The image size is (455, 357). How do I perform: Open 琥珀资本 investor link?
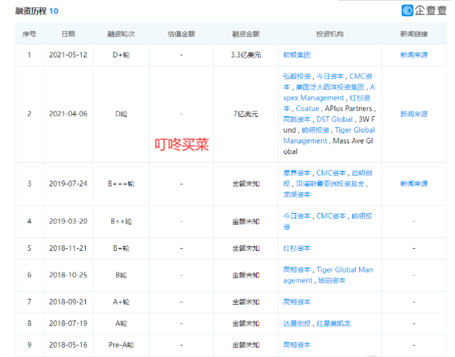point(332,281)
